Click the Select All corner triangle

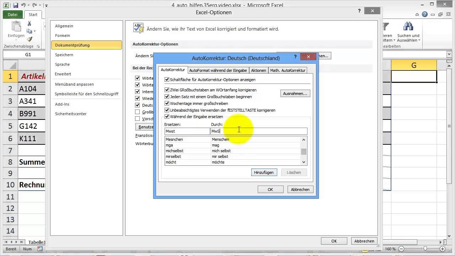(10, 65)
